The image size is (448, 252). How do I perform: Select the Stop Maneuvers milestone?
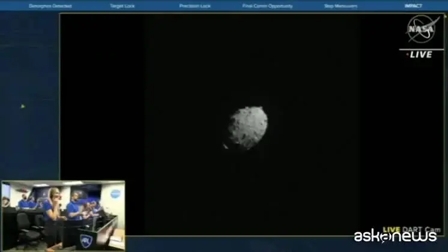(341, 6)
